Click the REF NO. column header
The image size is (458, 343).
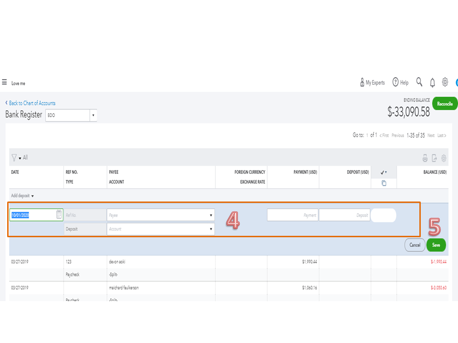(x=72, y=172)
